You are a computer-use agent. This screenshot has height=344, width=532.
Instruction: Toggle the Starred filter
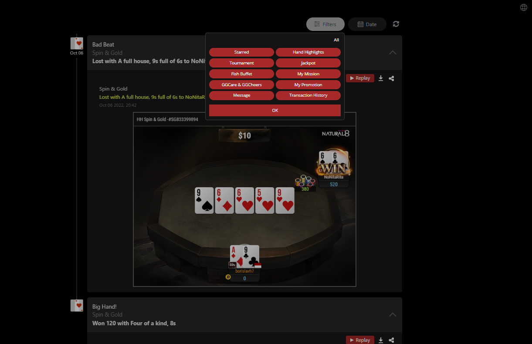tap(241, 52)
